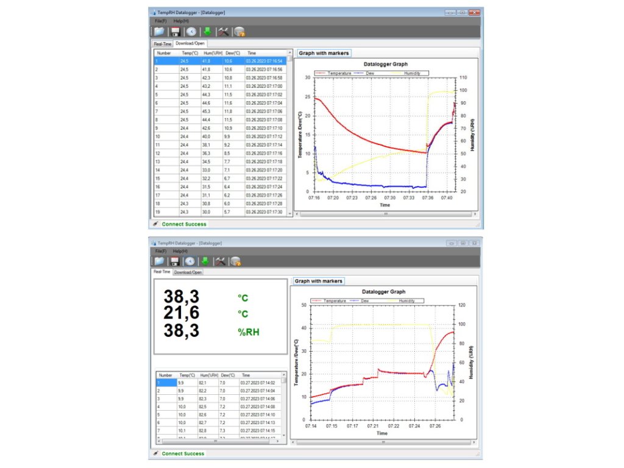
Task: Click Graph with markers button in bottom window
Action: [318, 281]
